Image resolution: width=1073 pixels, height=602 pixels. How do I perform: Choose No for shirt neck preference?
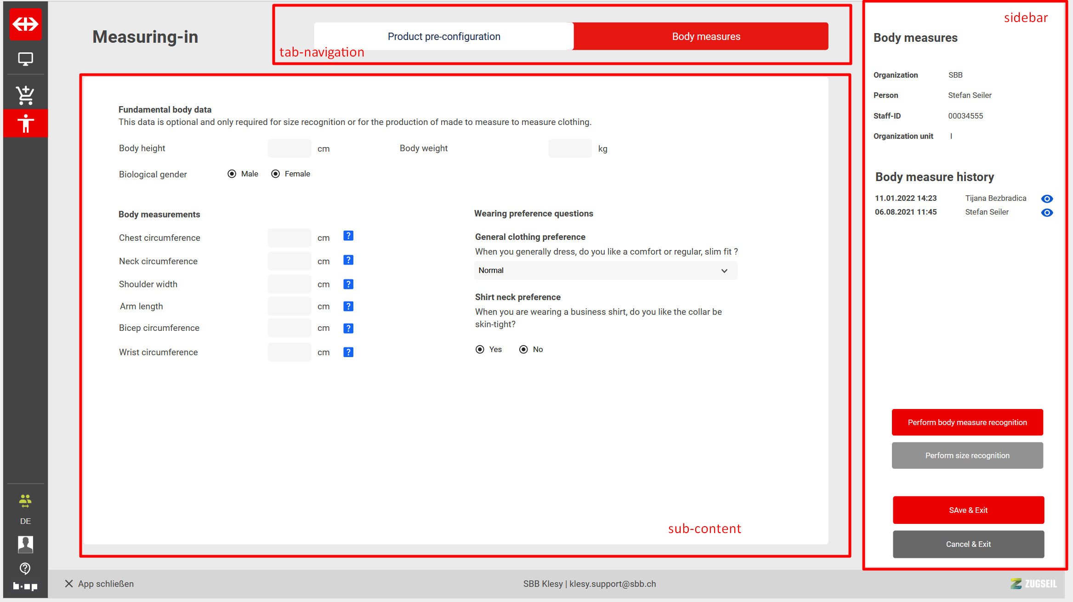pyautogui.click(x=523, y=350)
